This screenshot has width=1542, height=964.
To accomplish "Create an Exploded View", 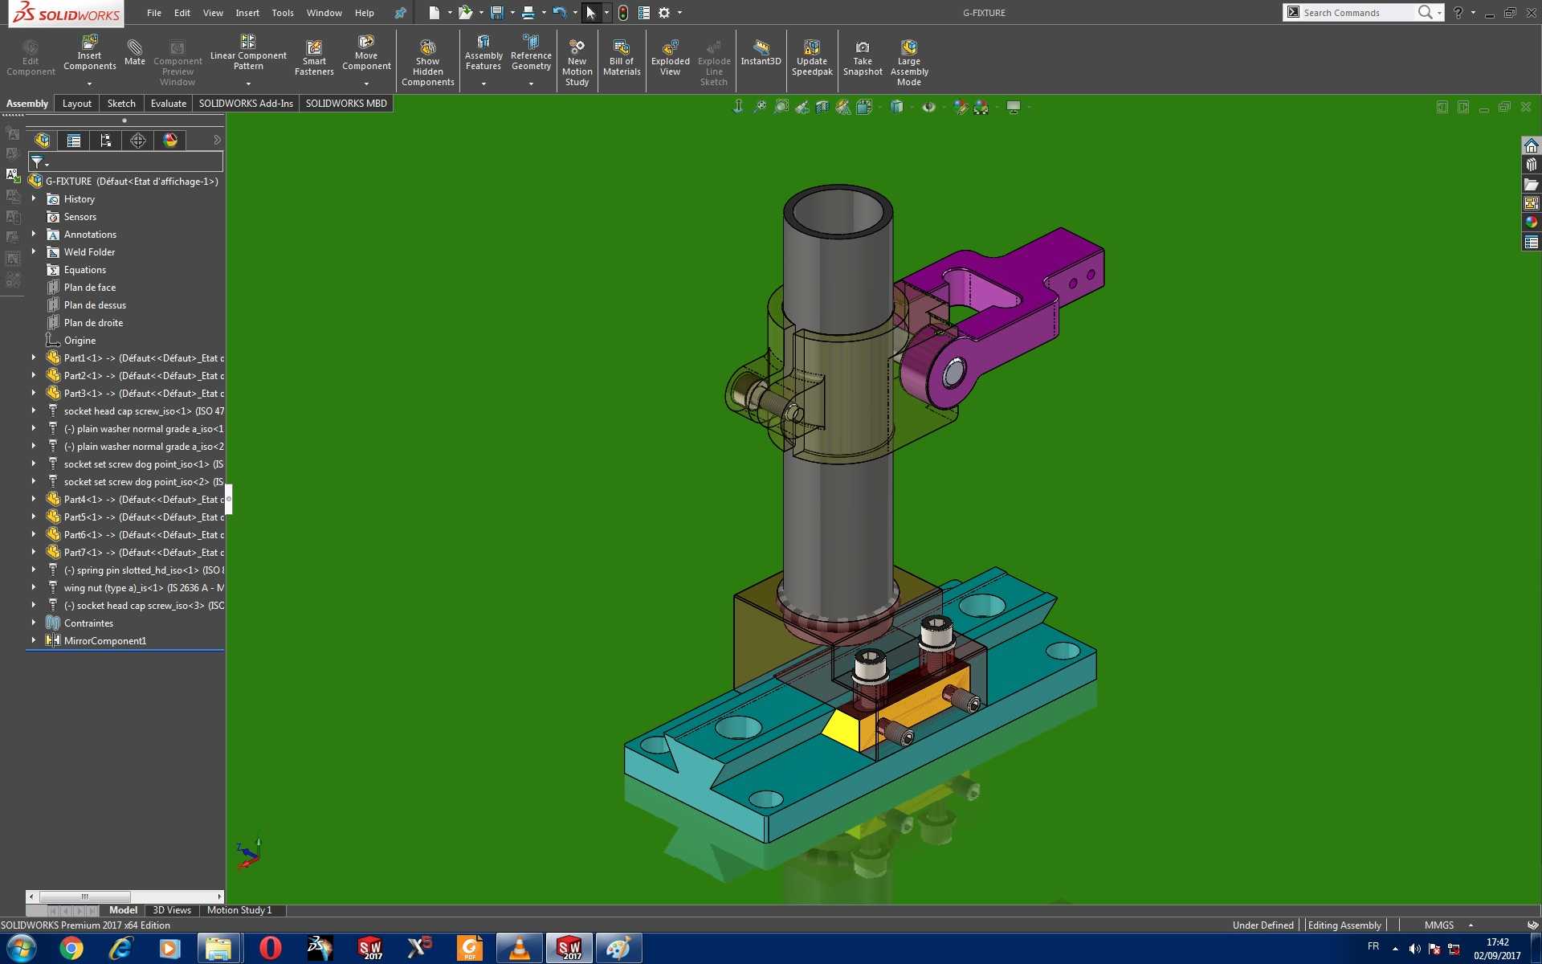I will pos(671,57).
